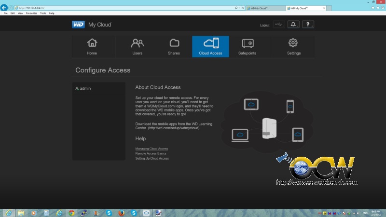Viewport: 386px width, 217px height.
Task: Go back with the browser back arrow
Action: point(4,8)
